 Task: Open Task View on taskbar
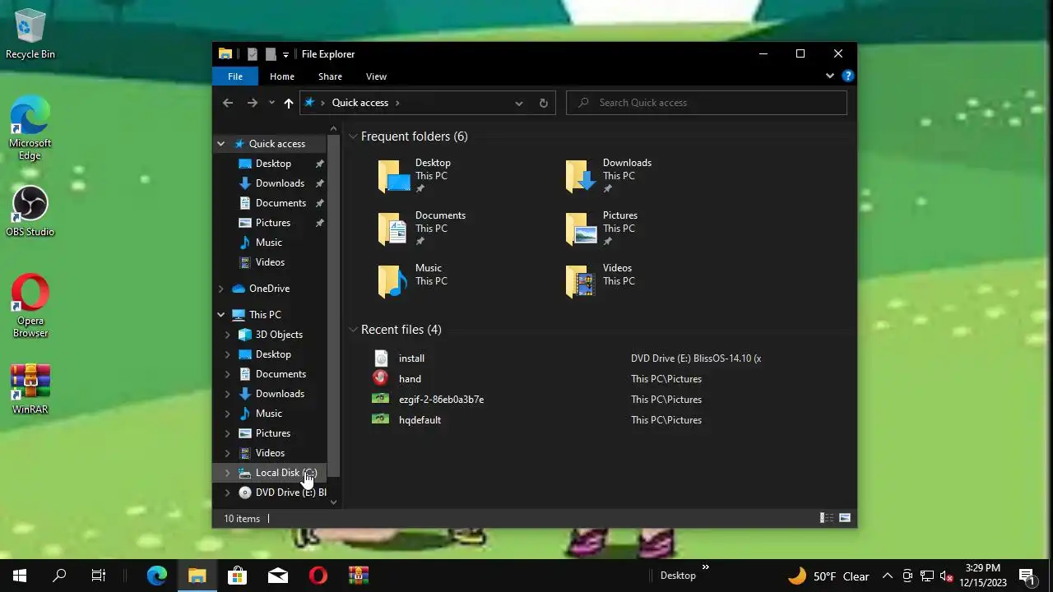pyautogui.click(x=99, y=576)
